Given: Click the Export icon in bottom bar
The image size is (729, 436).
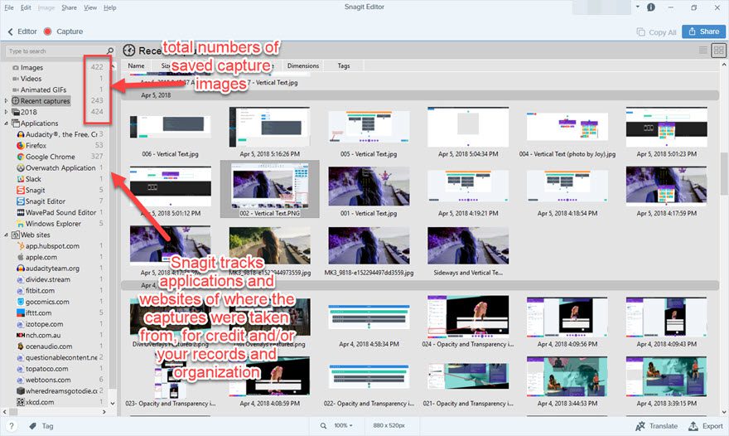Looking at the screenshot, I should pos(693,425).
